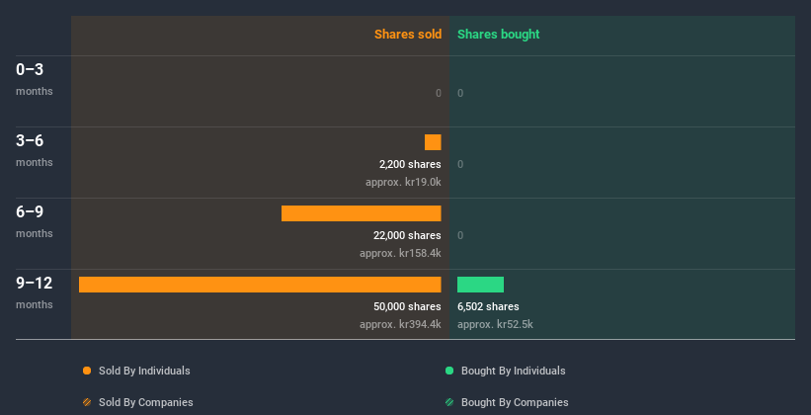Click the 6–9 months orange sold bar
811x415 pixels.
[361, 213]
